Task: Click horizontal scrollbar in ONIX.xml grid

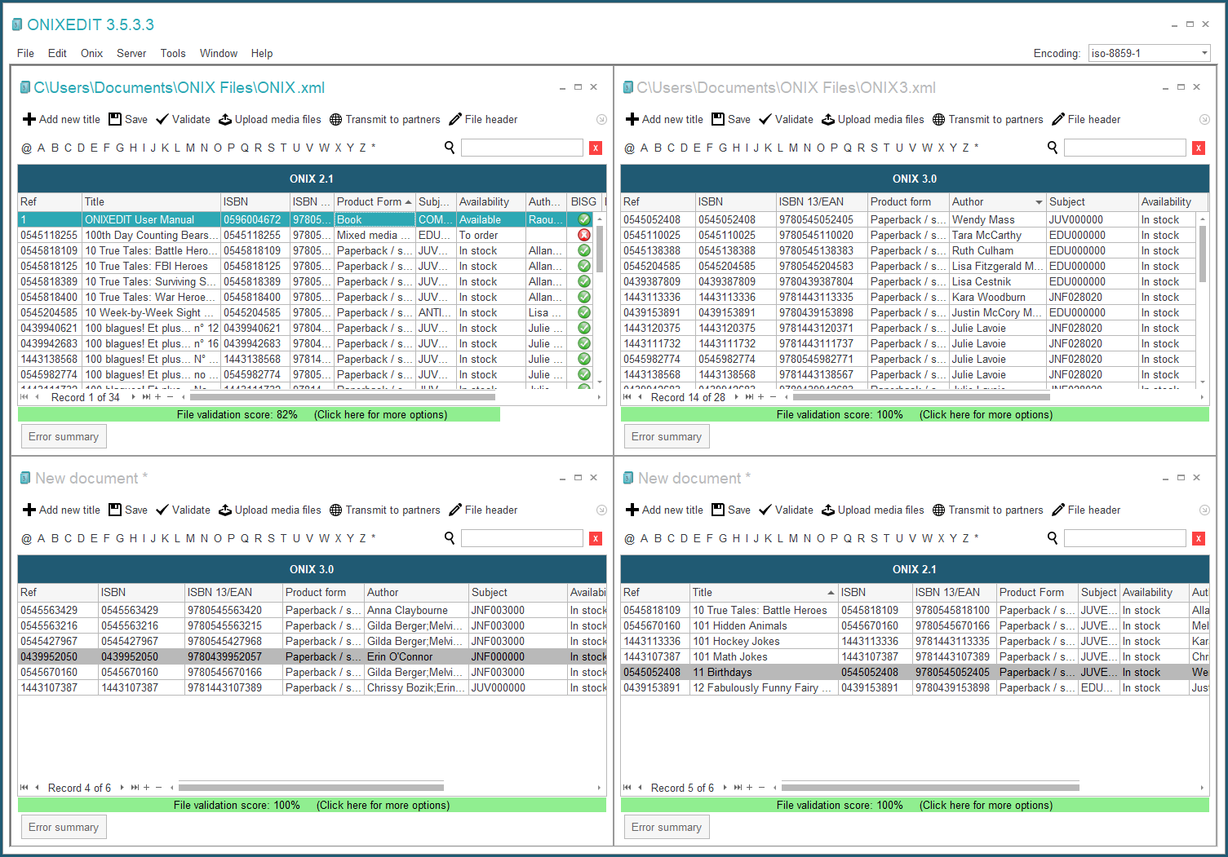Action: (x=343, y=397)
